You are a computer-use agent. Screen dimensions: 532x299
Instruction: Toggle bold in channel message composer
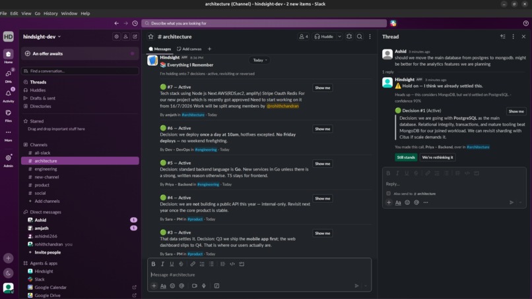point(153,264)
